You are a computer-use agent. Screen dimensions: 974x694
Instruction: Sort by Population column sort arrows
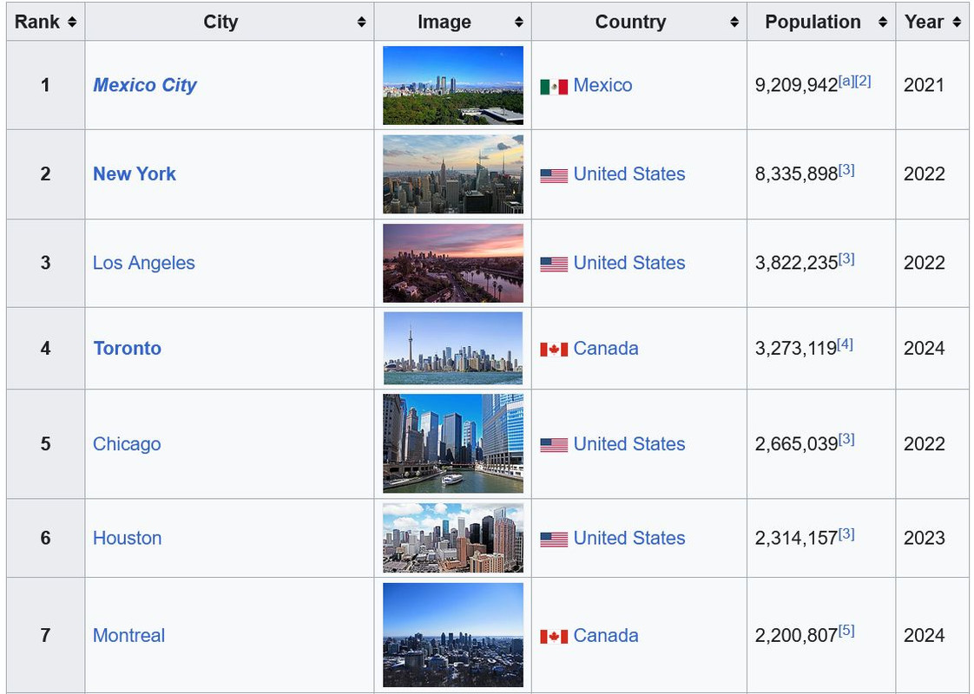click(883, 23)
